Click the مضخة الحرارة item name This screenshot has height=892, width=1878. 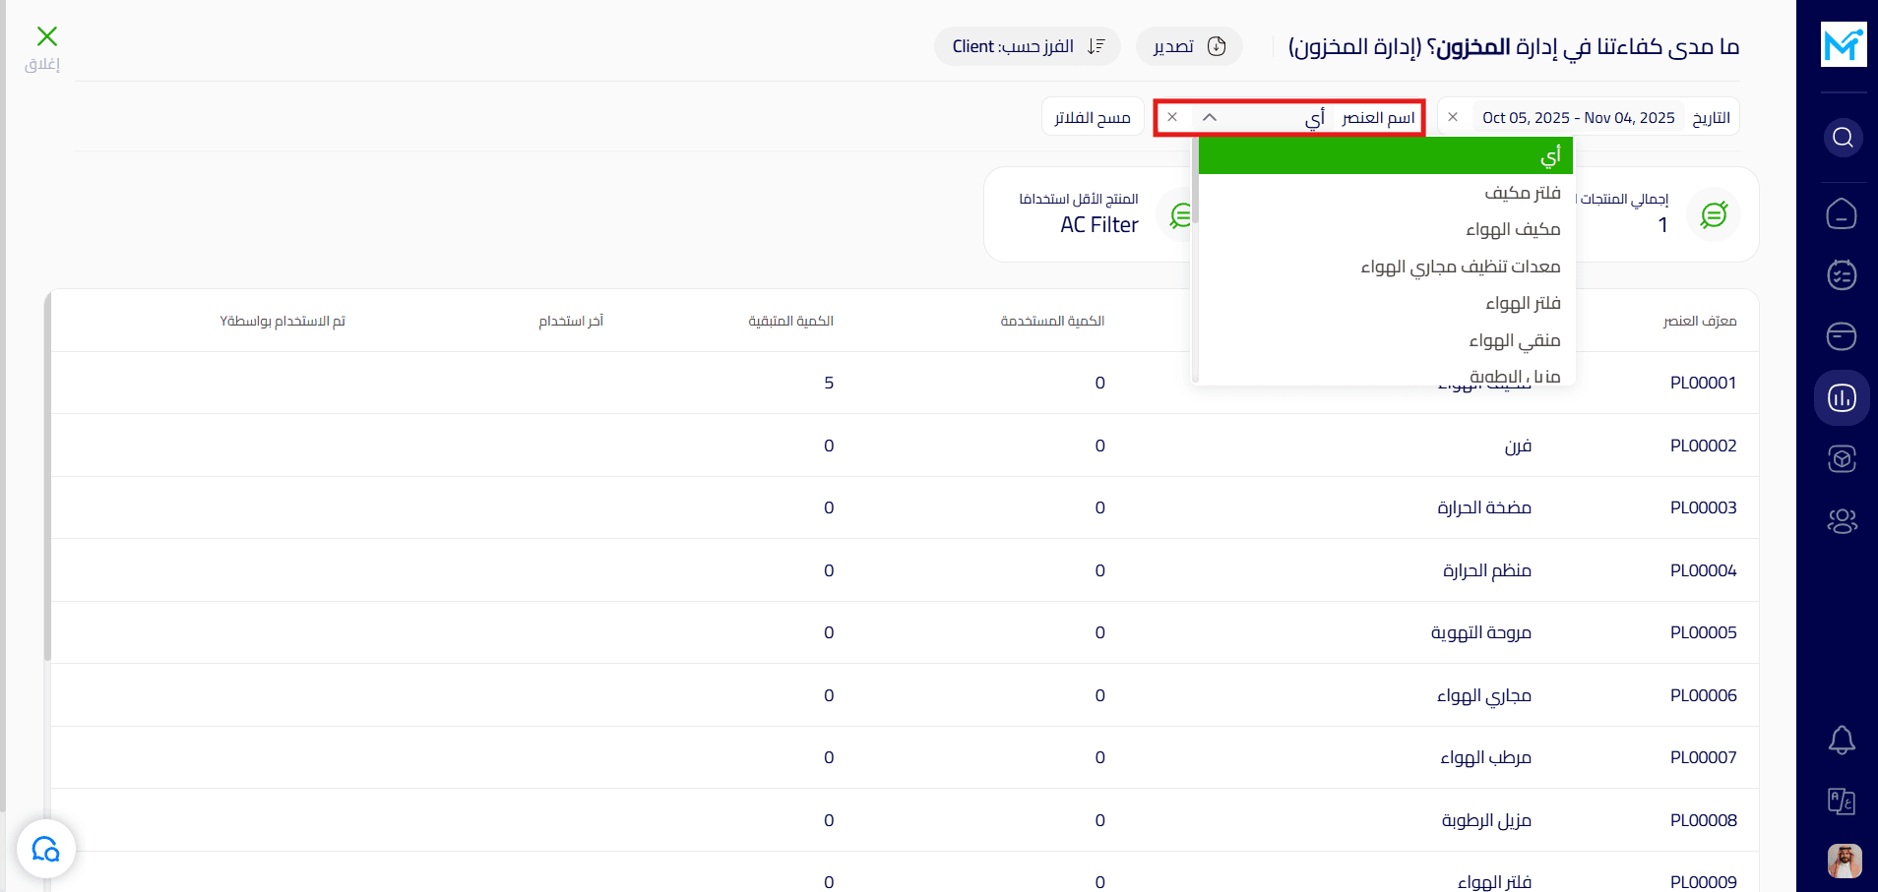coord(1484,507)
